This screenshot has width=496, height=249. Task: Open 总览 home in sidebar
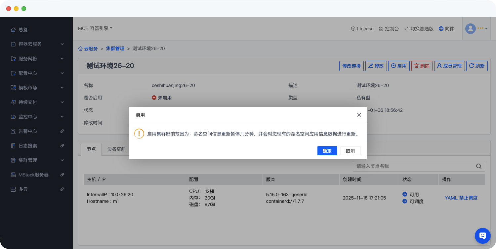point(23,30)
